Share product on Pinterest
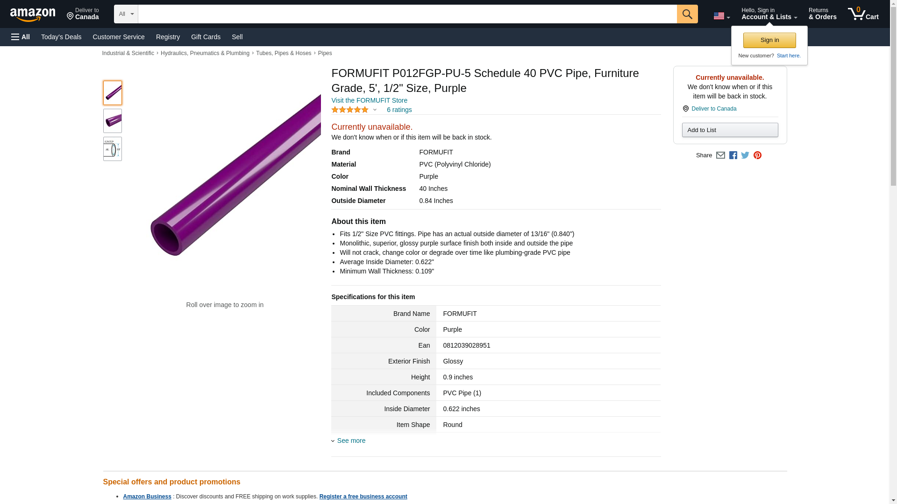Screen dimensions: 897x504 [x=757, y=155]
